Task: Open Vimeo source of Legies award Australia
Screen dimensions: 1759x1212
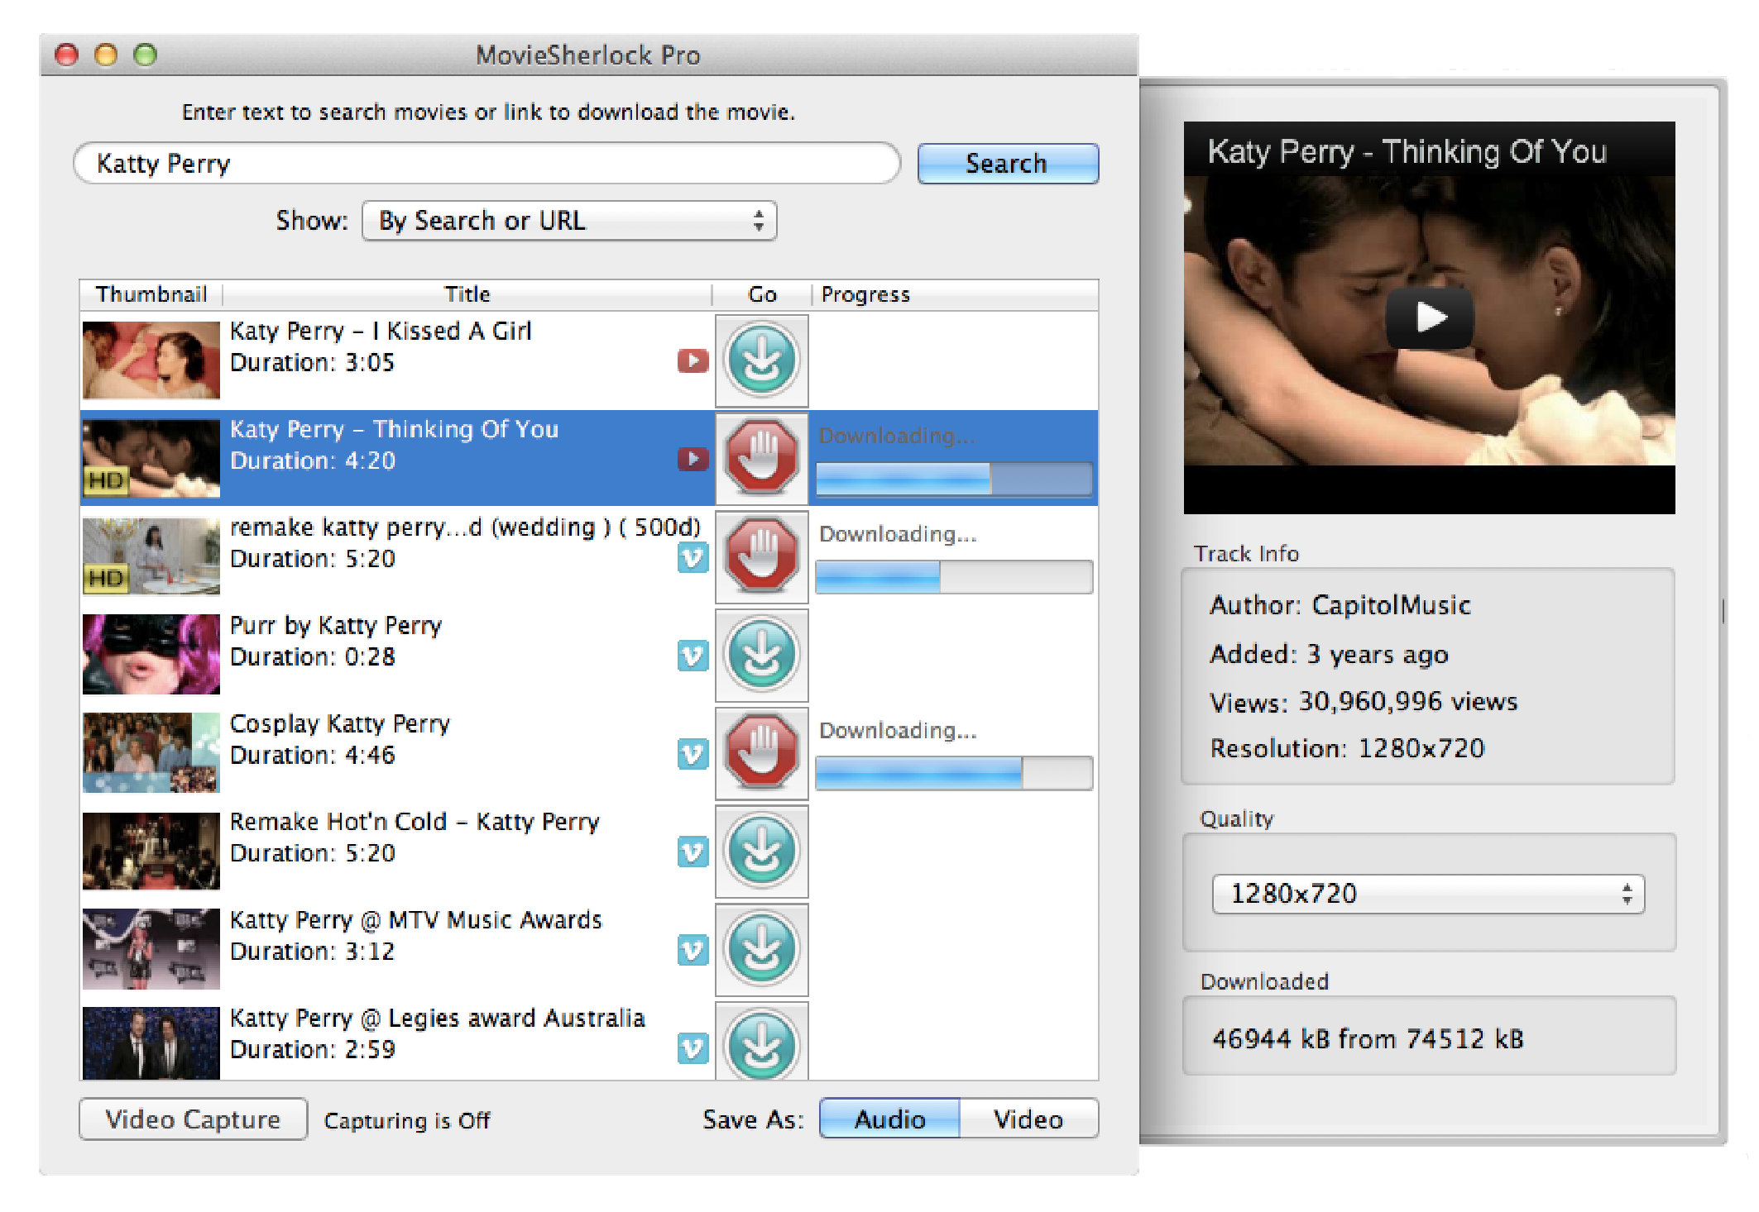Action: pos(693,1048)
